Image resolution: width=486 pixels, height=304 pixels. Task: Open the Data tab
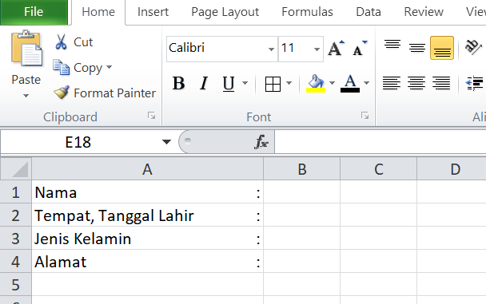tap(368, 12)
